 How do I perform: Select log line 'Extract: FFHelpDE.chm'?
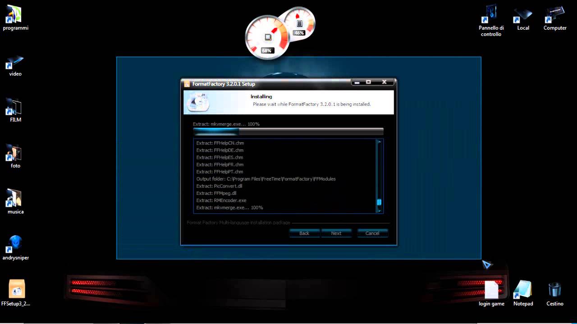point(220,150)
